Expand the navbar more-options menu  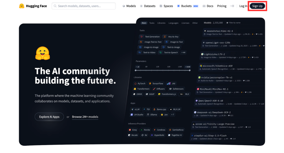(x=232, y=6)
